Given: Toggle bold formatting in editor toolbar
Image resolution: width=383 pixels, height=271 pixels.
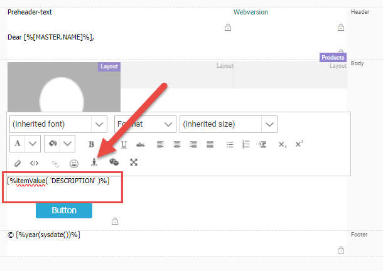Looking at the screenshot, I should [92, 144].
